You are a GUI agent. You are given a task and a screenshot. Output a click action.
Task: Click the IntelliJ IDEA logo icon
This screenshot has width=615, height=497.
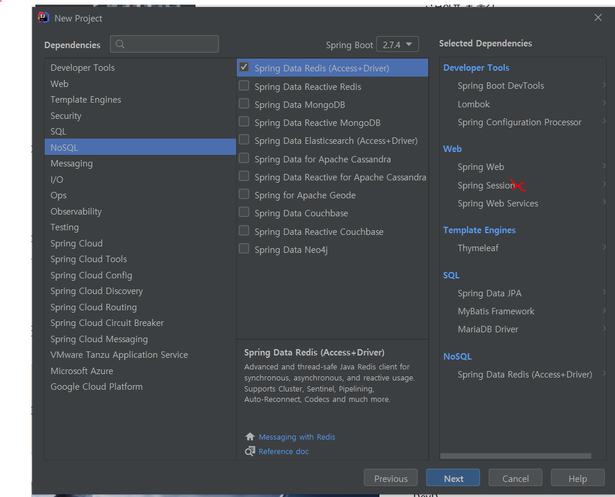[x=43, y=17]
